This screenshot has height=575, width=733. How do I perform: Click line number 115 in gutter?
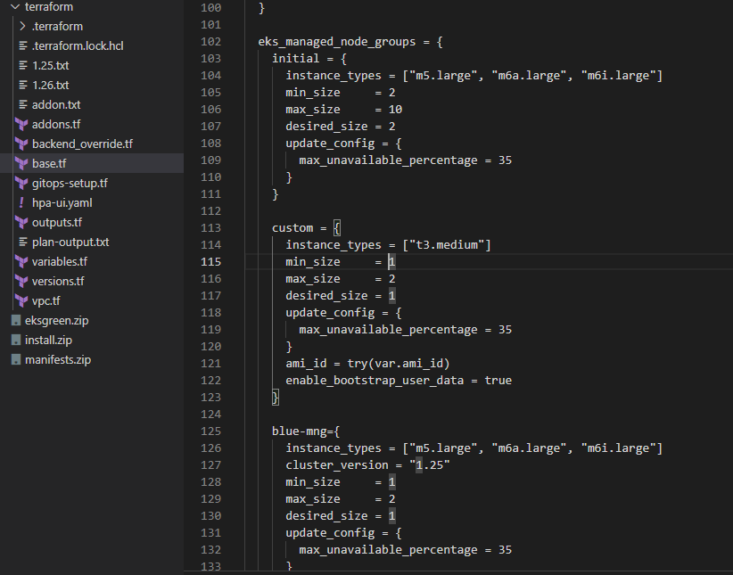click(x=210, y=262)
